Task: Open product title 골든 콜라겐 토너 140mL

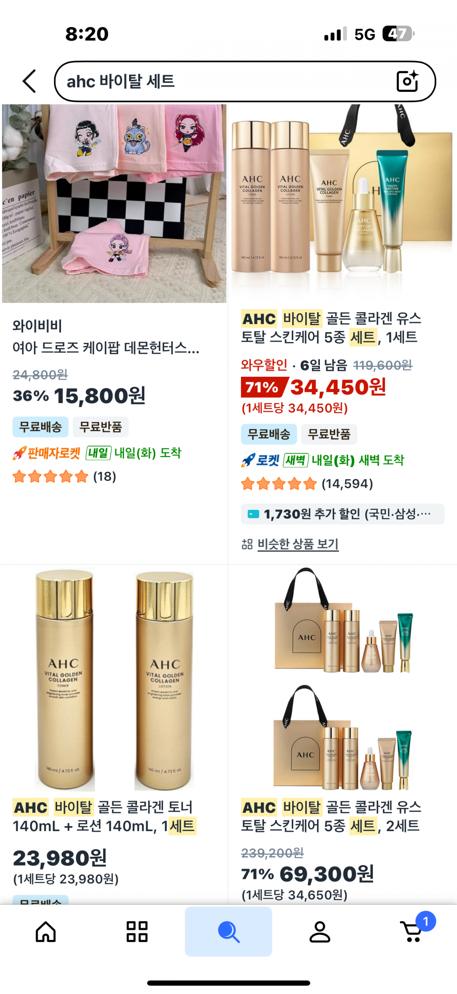Action: [104, 816]
